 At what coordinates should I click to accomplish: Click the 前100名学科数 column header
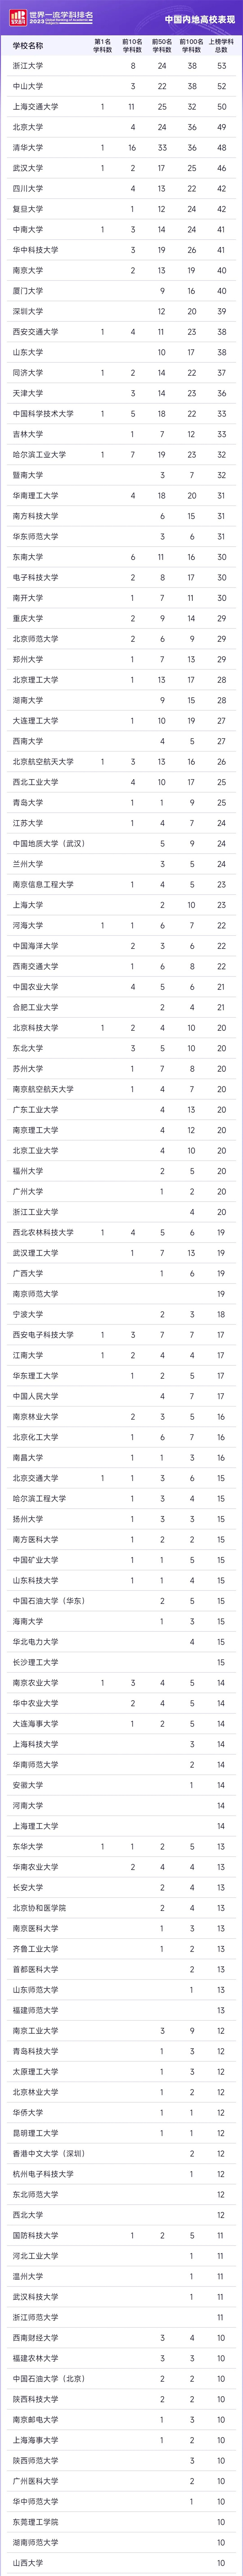coord(192,46)
